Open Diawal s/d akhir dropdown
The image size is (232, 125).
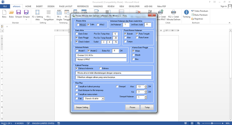pyautogui.click(x=103, y=99)
